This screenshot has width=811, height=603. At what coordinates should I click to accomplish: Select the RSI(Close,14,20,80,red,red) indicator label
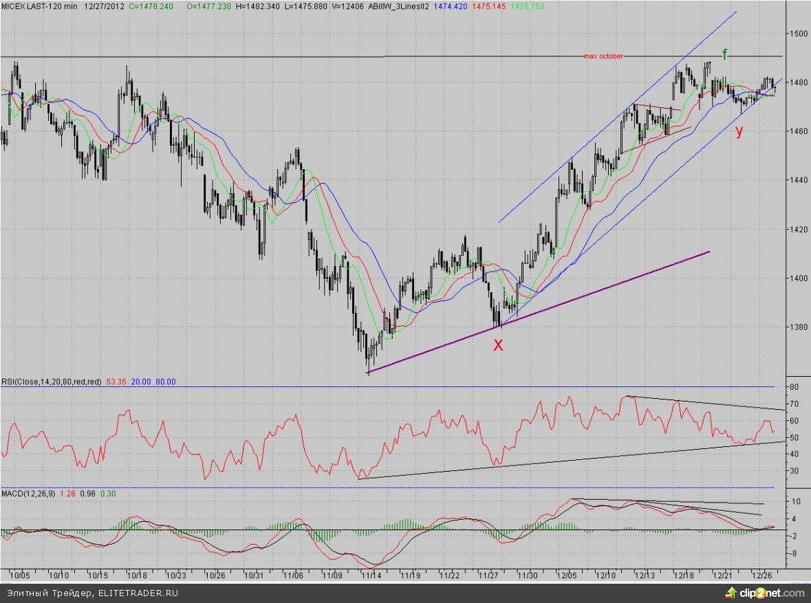click(50, 382)
